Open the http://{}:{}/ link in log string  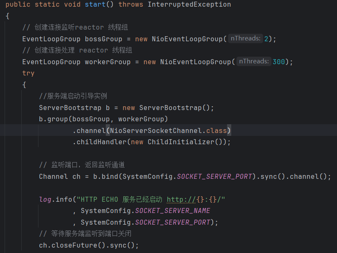pyautogui.click(x=196, y=200)
